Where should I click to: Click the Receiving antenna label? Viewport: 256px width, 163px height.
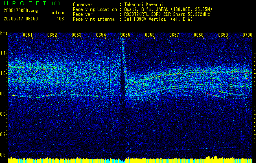coord(94,19)
